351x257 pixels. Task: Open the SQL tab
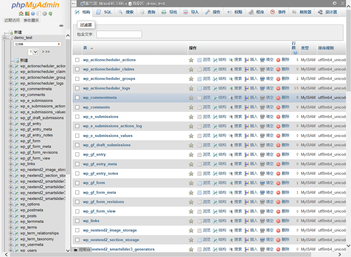coord(104,12)
